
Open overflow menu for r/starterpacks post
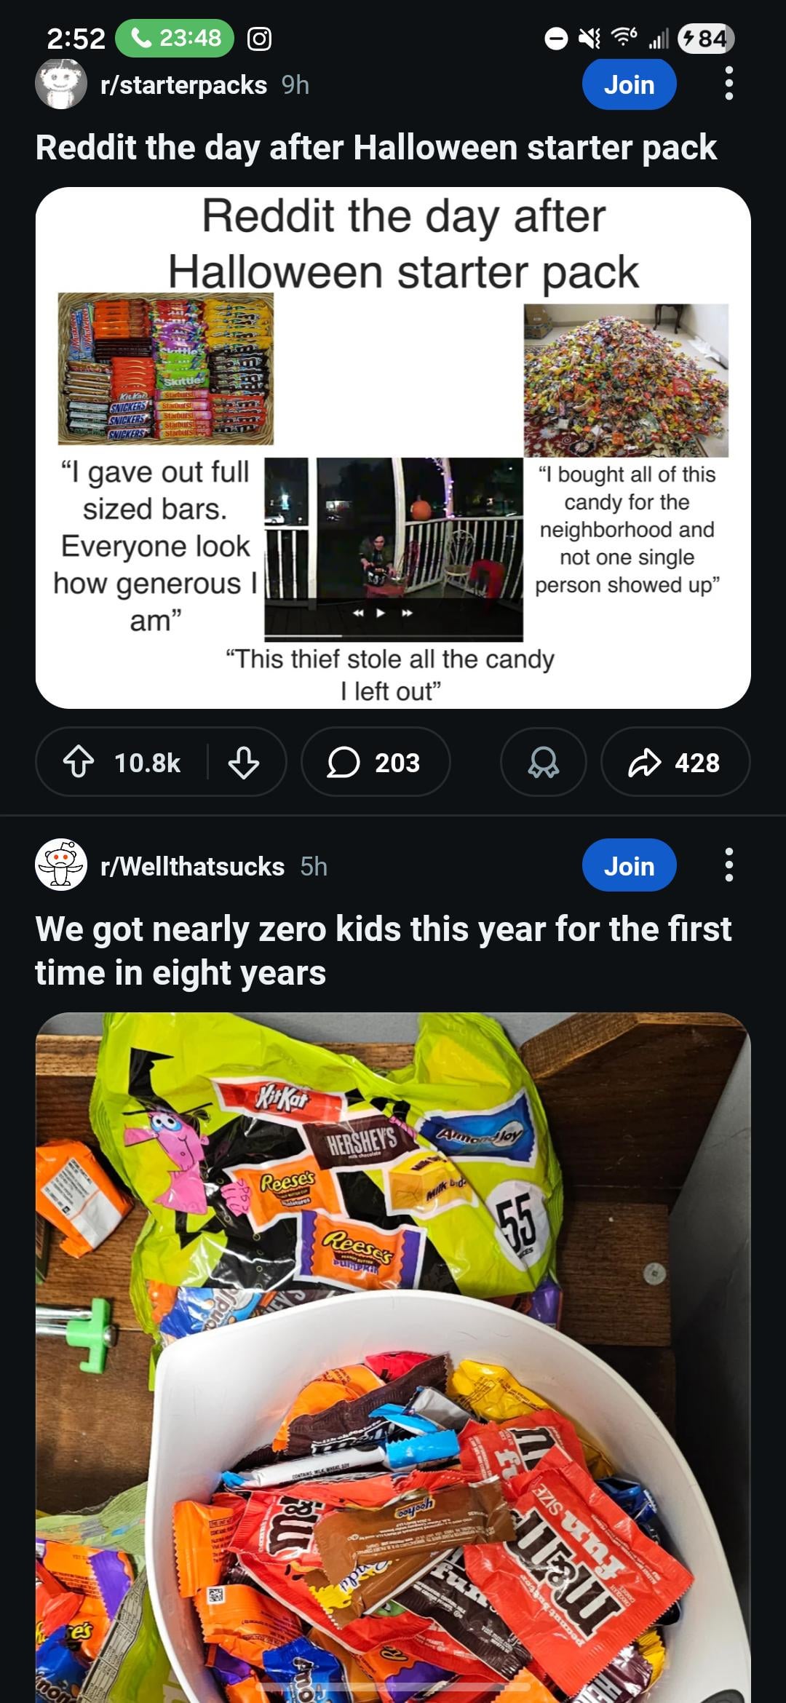coord(729,84)
